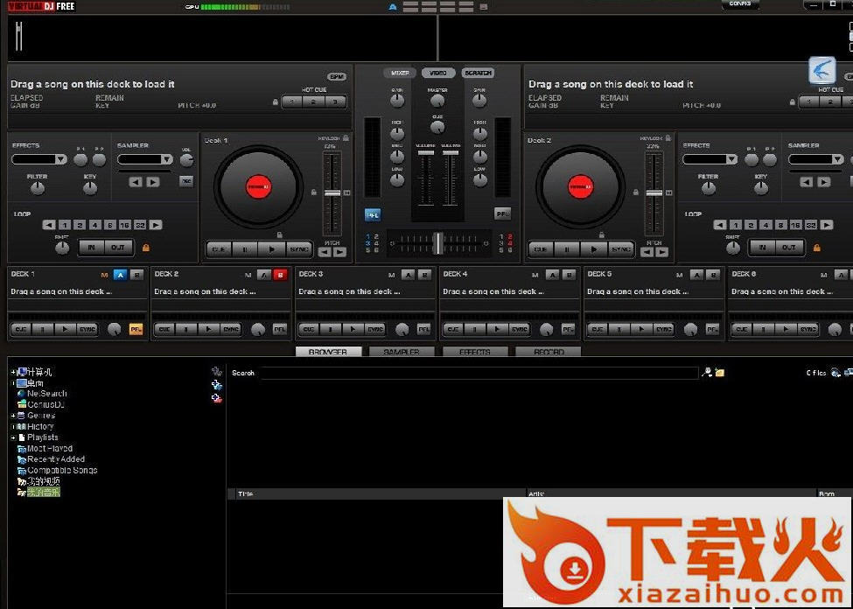This screenshot has width=853, height=609.
Task: Select next sample in left Sampler
Action: point(153,182)
